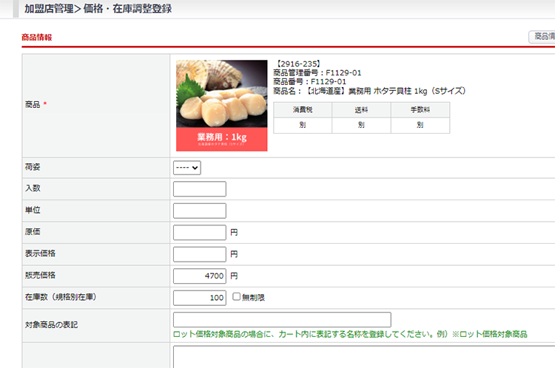
Task: Focus the 単位 text field
Action: (199, 211)
